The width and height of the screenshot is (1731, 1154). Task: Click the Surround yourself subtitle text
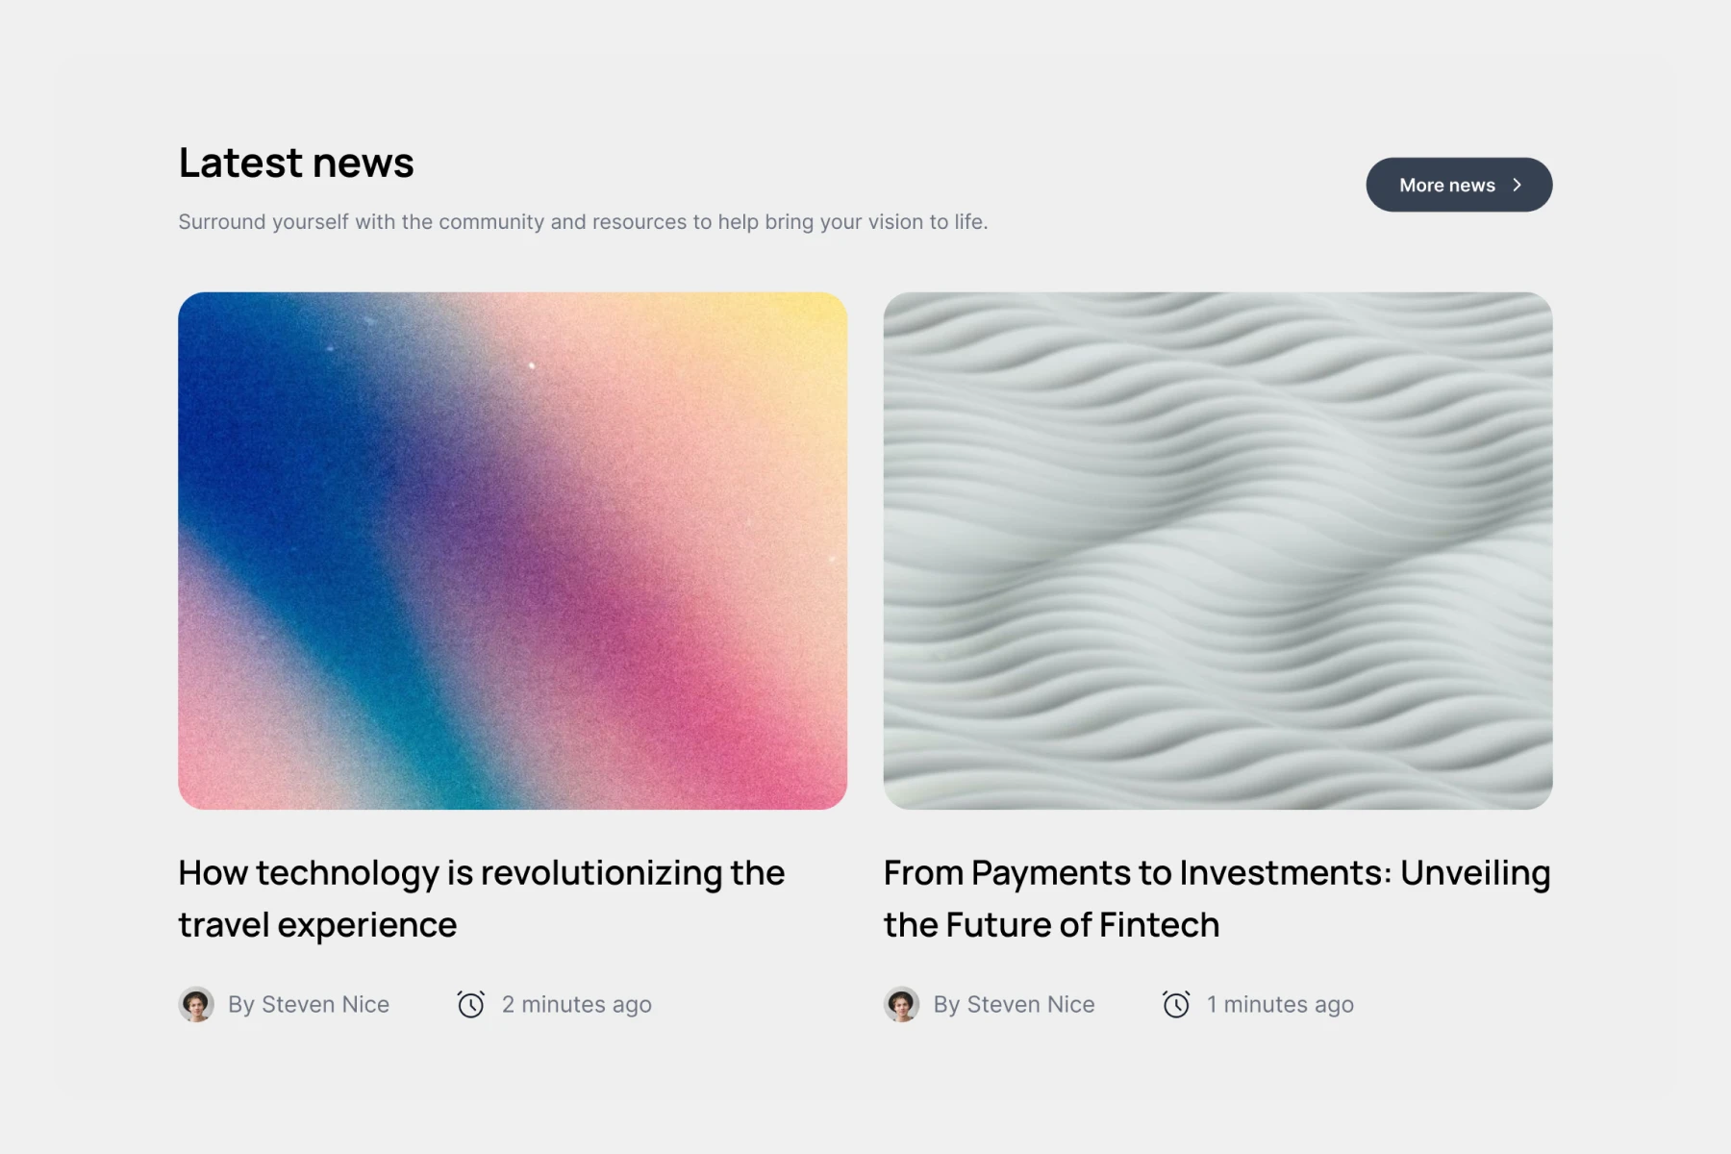click(x=583, y=222)
